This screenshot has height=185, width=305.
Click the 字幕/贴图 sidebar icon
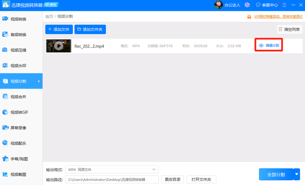(x=5, y=158)
